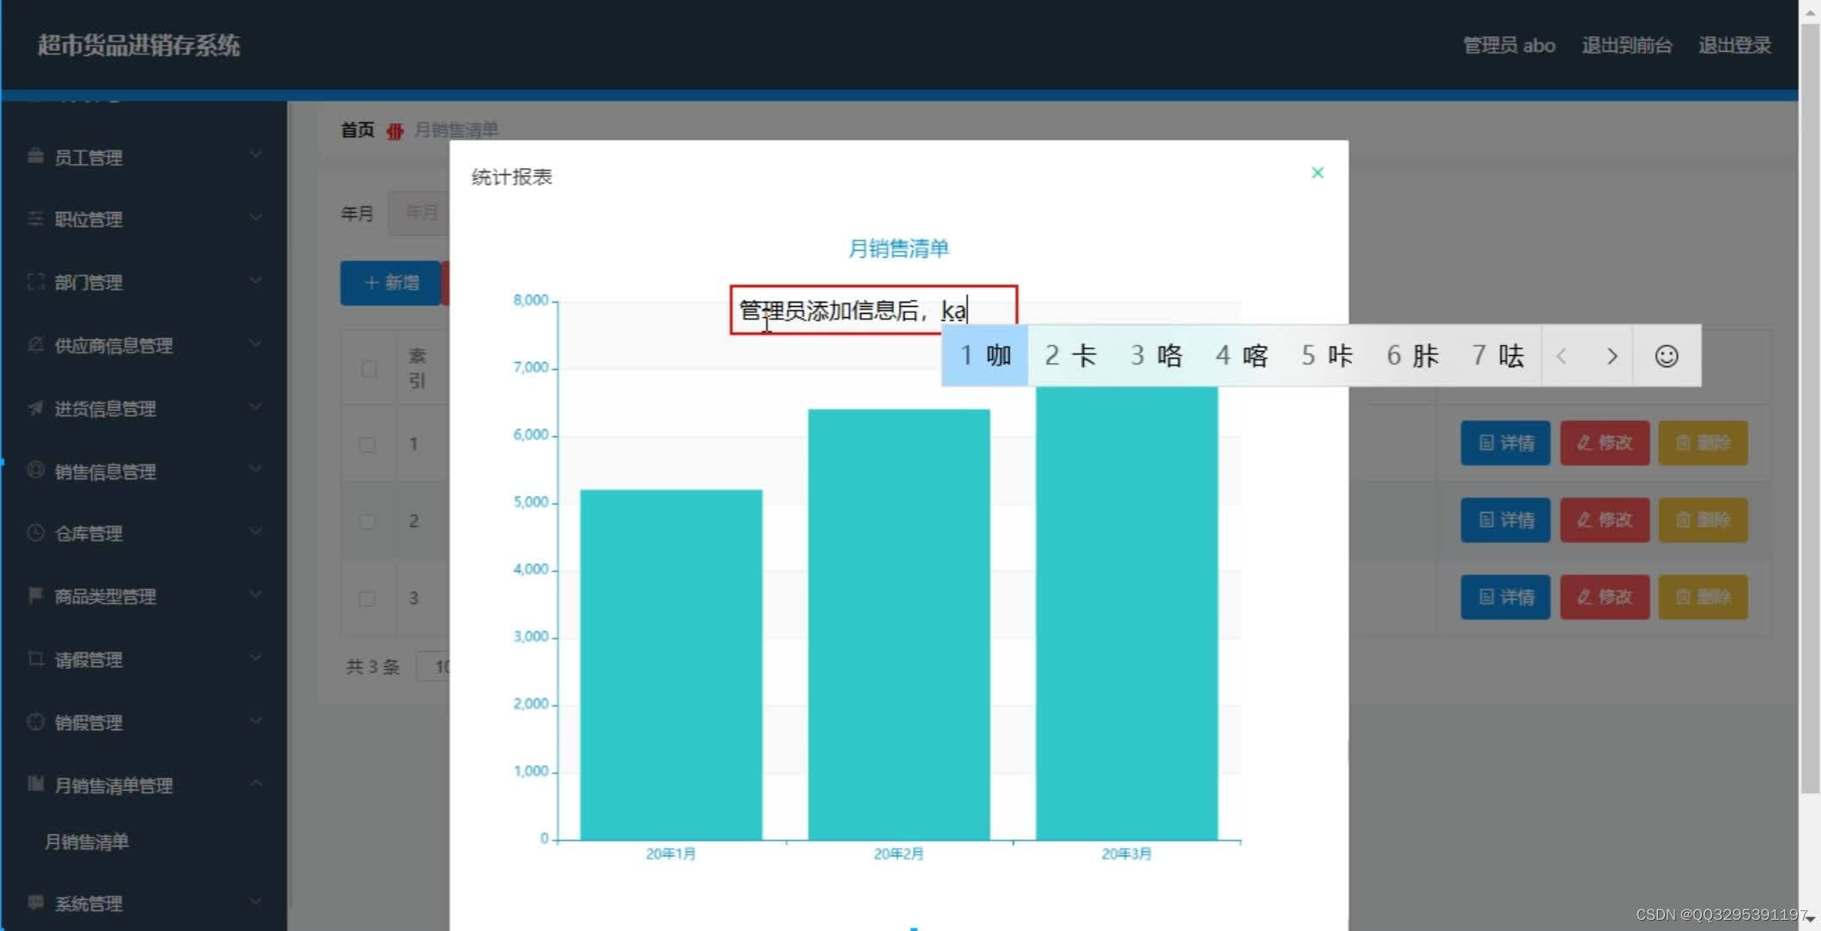Click the 退出到前台 link
This screenshot has height=931, width=1821.
pyautogui.click(x=1626, y=45)
